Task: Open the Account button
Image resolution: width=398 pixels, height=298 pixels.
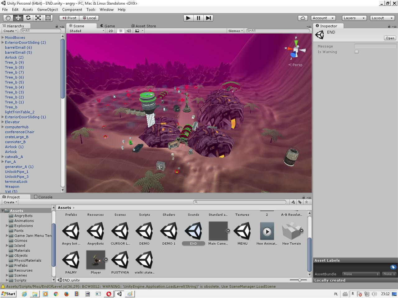Action: [323, 18]
